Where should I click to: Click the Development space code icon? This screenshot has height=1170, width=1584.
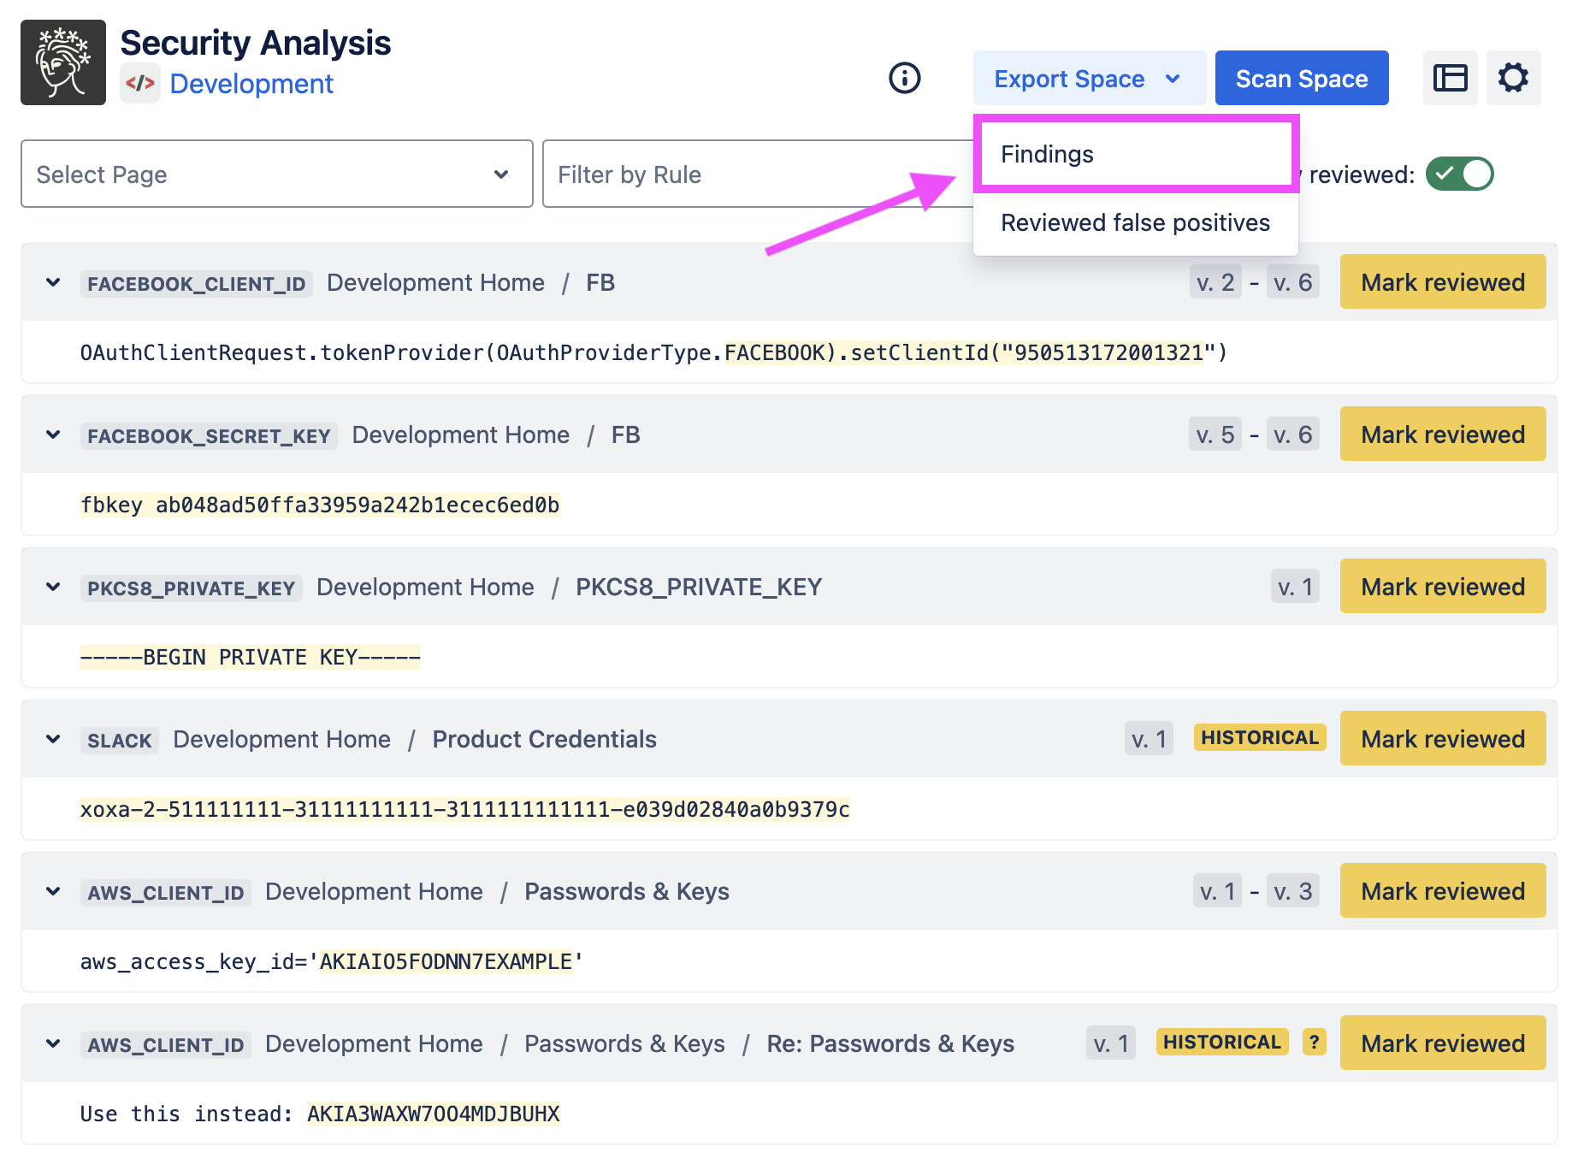139,84
